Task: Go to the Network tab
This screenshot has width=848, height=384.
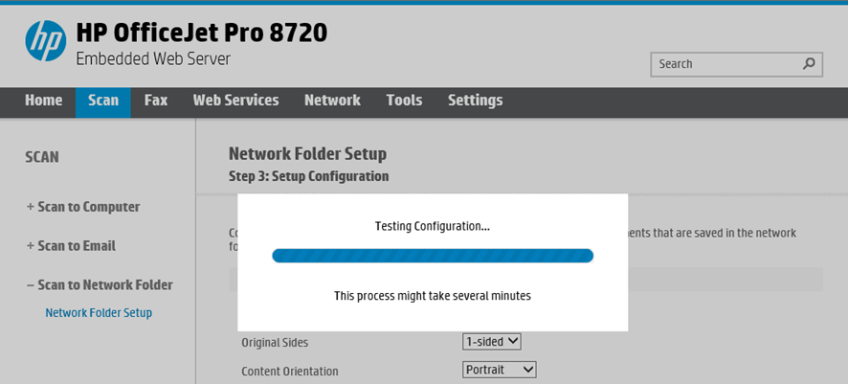Action: click(332, 100)
